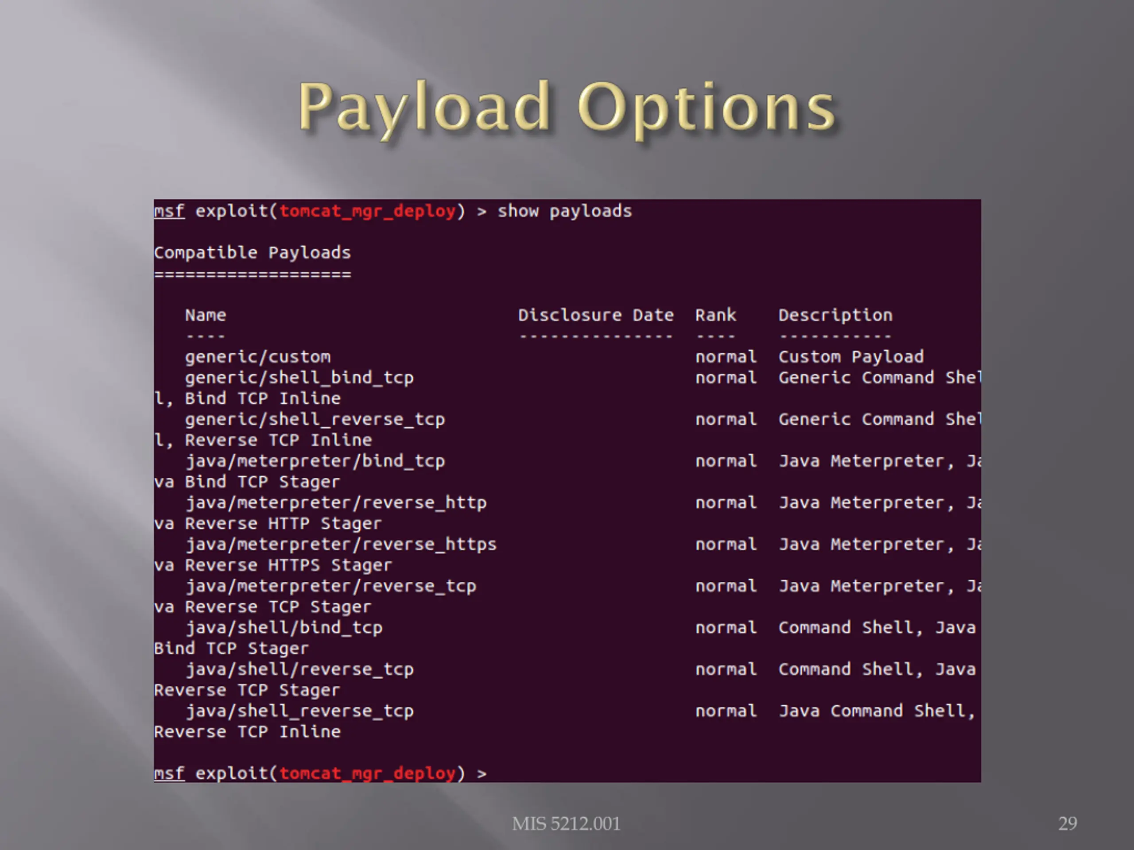Click java/shell/bind_tcp payload name

pyautogui.click(x=284, y=628)
